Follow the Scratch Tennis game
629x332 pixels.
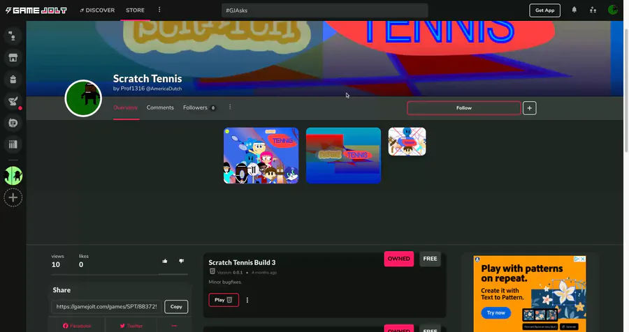[464, 108]
